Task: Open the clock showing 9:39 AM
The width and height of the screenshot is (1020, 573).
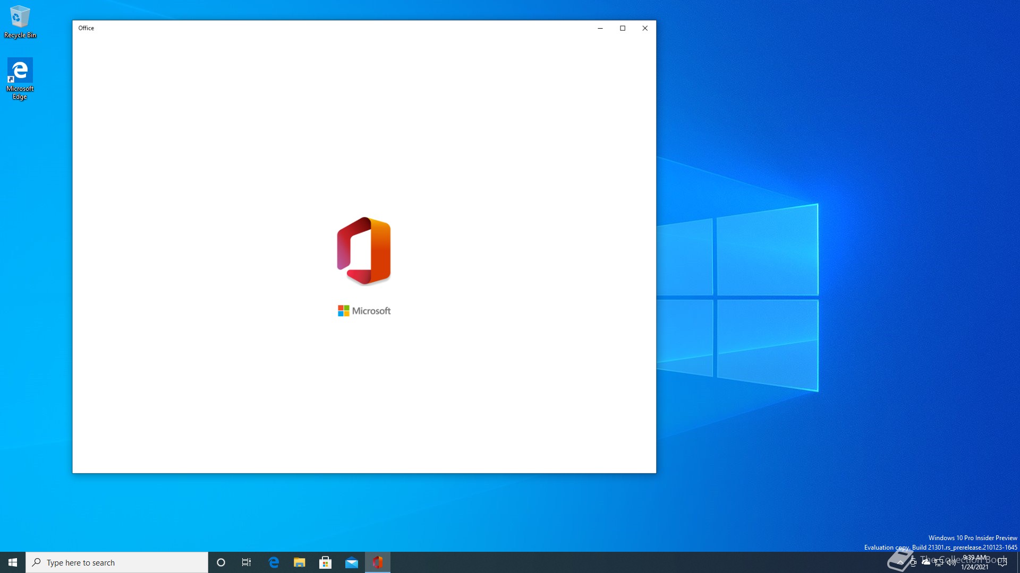Action: [975, 562]
